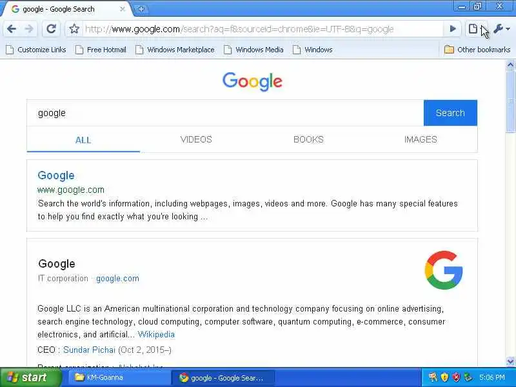Open the wrench settings menu
516x387 pixels.
point(502,29)
